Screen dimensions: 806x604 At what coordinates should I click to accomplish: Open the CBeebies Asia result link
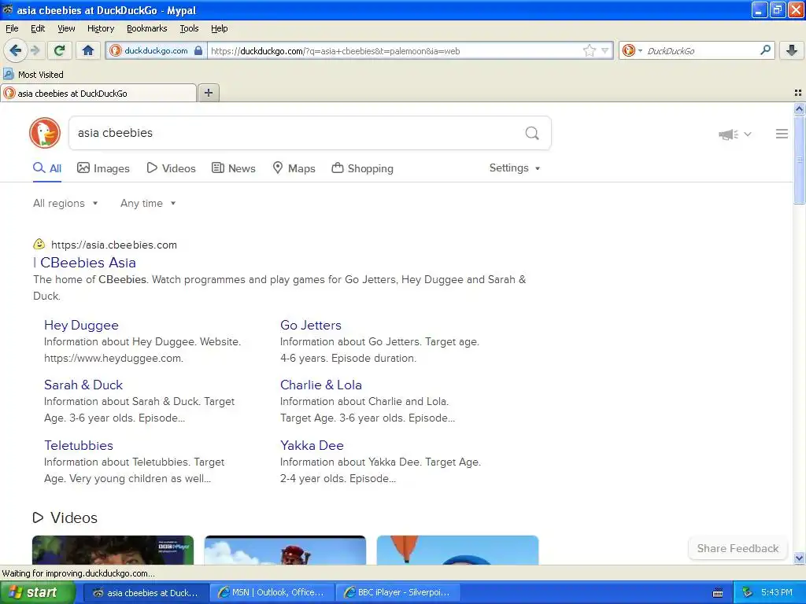(88, 263)
